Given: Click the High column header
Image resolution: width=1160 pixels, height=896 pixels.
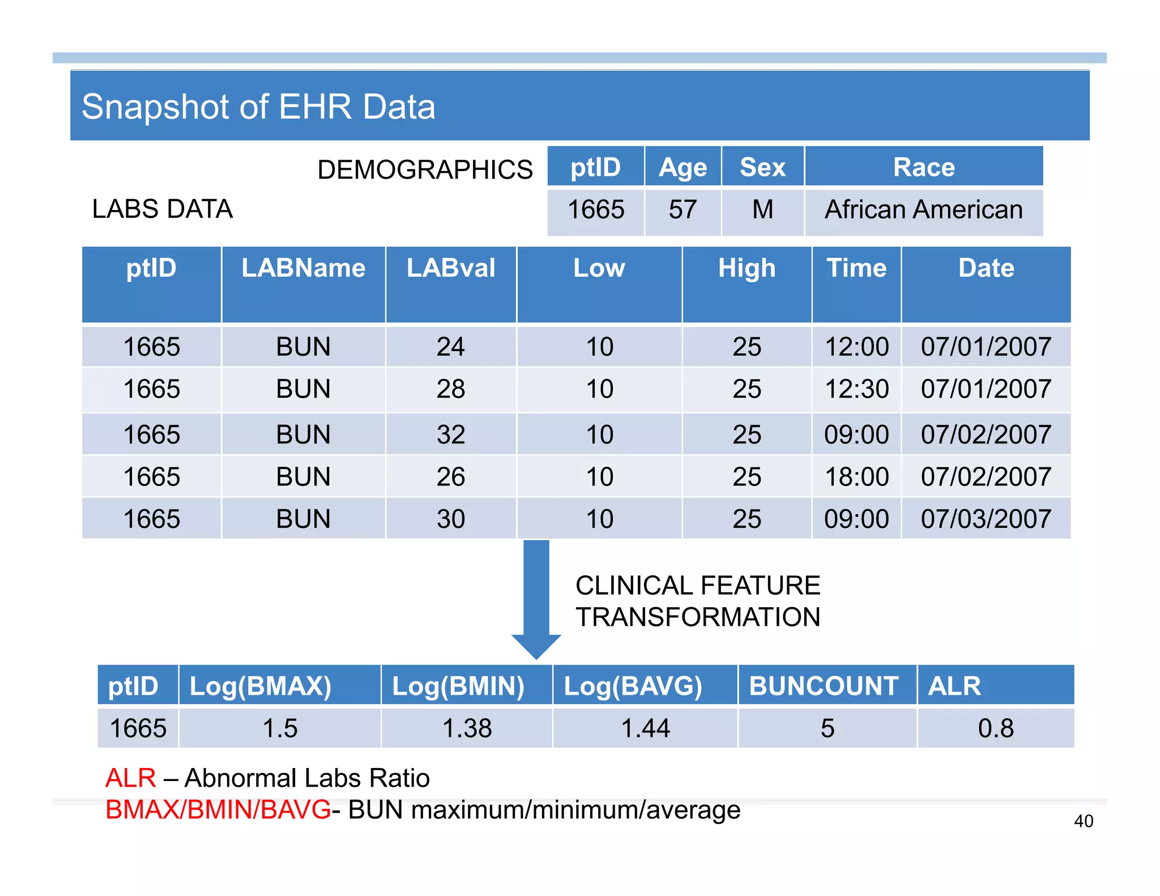Looking at the screenshot, I should (x=747, y=284).
